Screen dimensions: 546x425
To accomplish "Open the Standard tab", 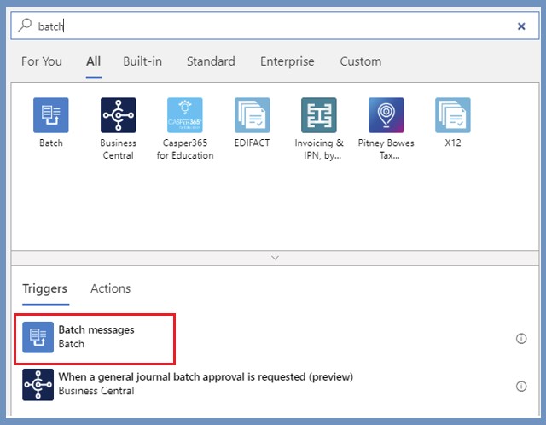I will point(211,61).
